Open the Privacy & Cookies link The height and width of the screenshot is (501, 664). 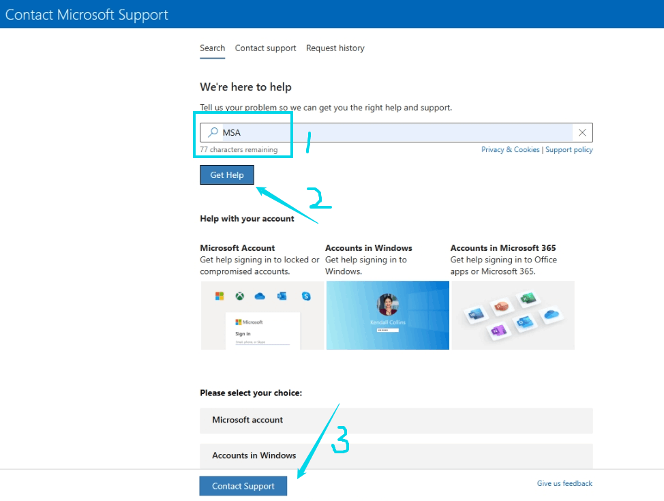click(510, 149)
